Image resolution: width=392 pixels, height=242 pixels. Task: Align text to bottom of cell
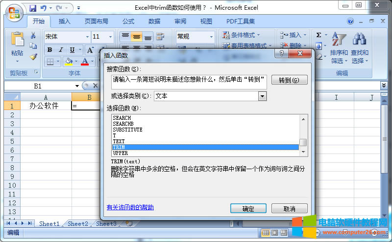pos(148,37)
